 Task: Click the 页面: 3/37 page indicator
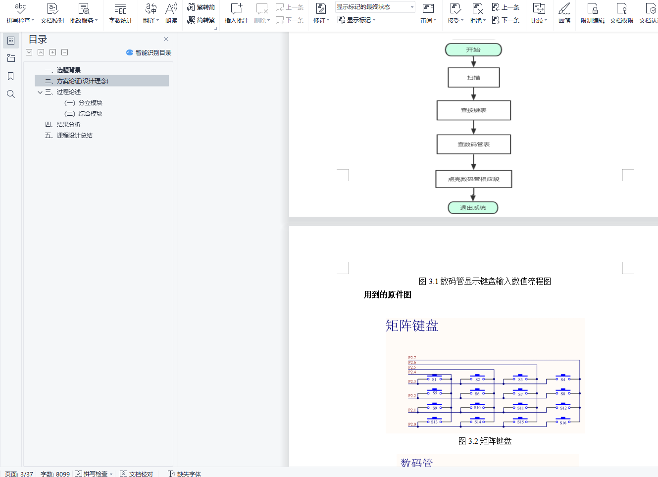click(x=19, y=474)
